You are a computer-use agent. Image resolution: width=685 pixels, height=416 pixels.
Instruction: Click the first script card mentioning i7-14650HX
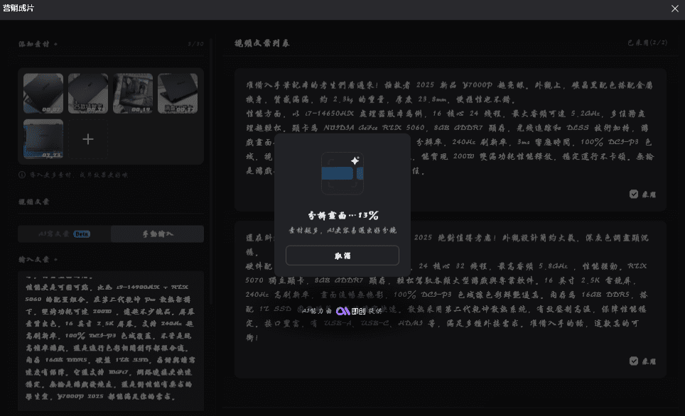coord(451,140)
